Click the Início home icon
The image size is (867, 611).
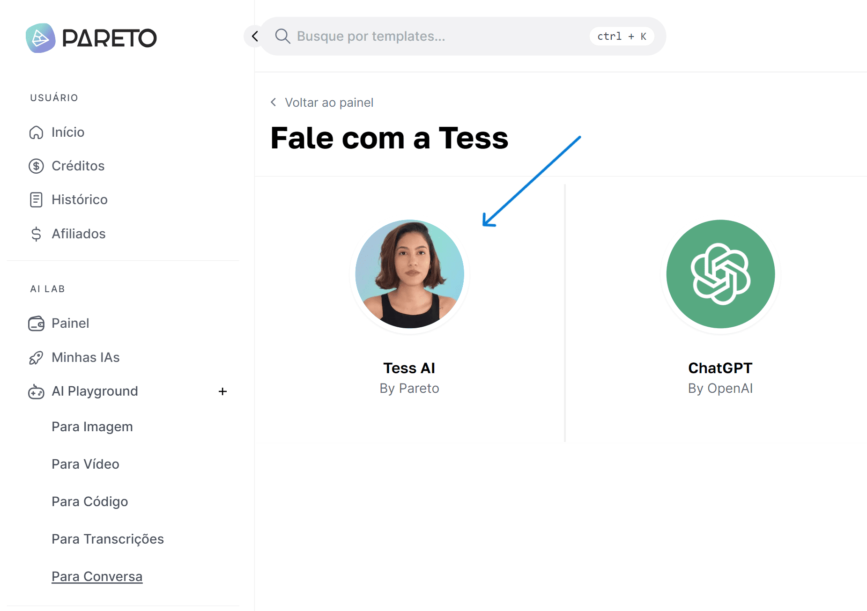point(36,133)
